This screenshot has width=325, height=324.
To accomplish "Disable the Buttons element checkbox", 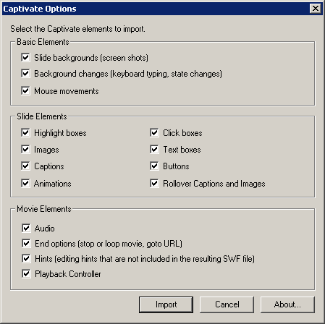I will 154,166.
